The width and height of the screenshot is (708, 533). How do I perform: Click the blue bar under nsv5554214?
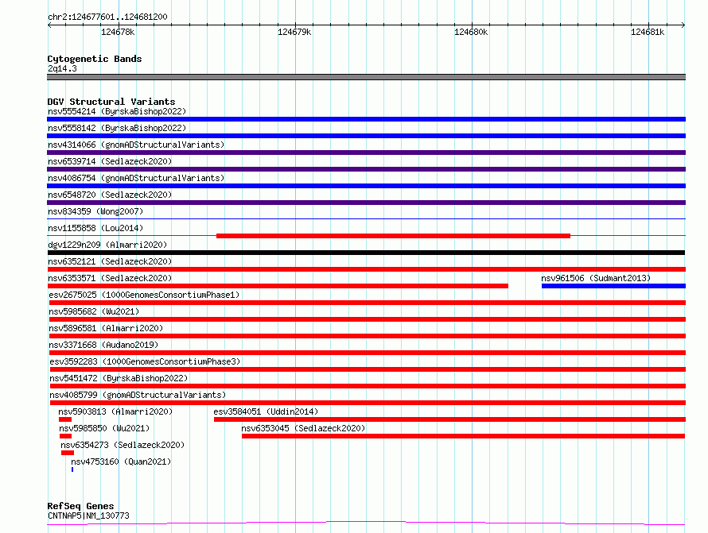tap(366, 119)
